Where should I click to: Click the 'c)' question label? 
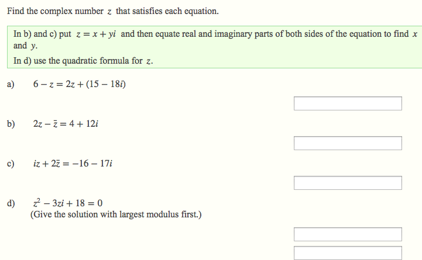pos(11,164)
